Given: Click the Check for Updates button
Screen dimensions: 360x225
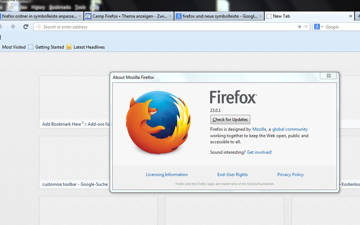Looking at the screenshot, I should (230, 120).
